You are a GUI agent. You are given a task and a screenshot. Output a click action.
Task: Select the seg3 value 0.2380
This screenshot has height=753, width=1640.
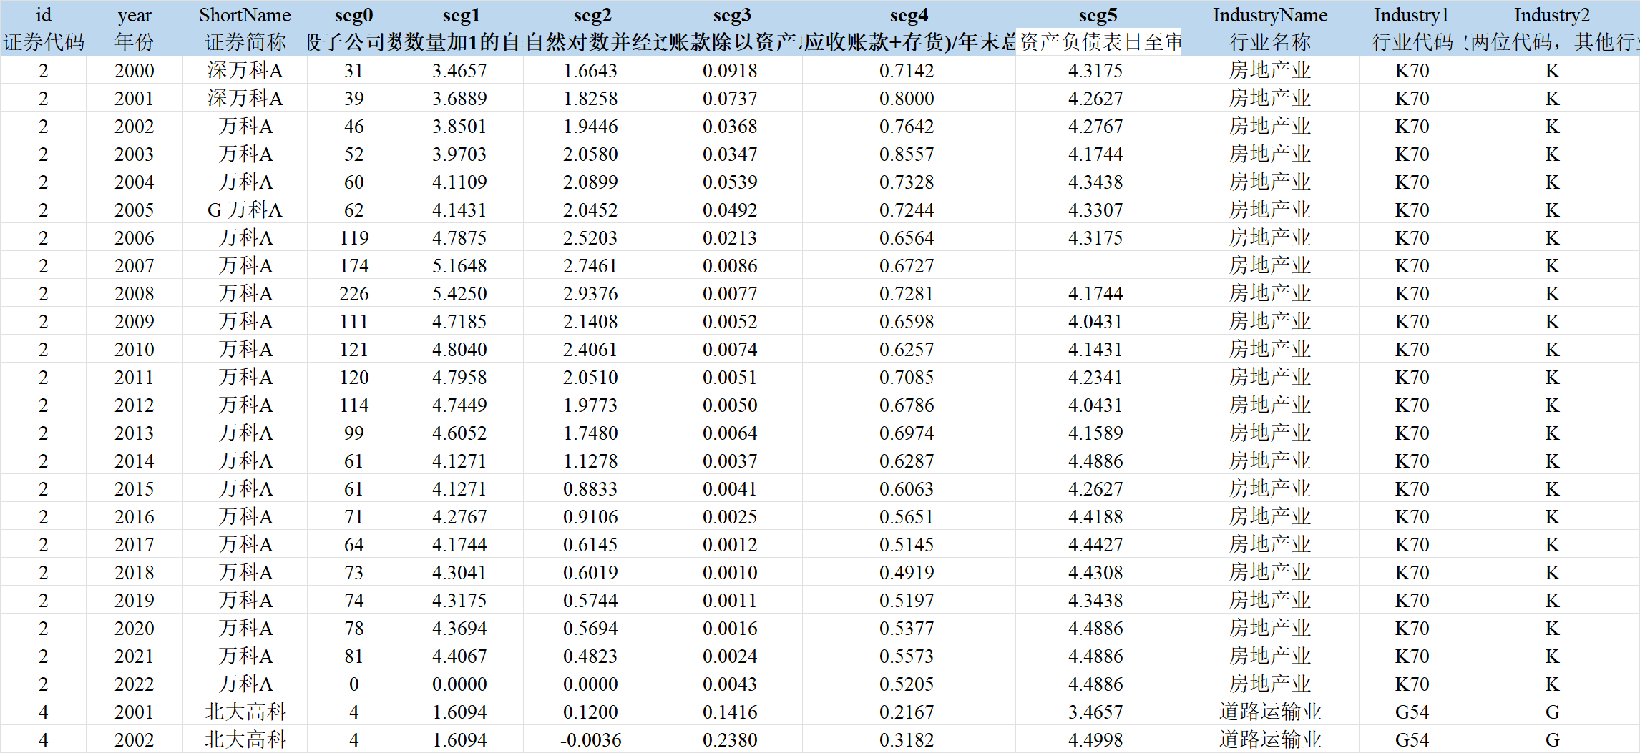click(x=731, y=739)
